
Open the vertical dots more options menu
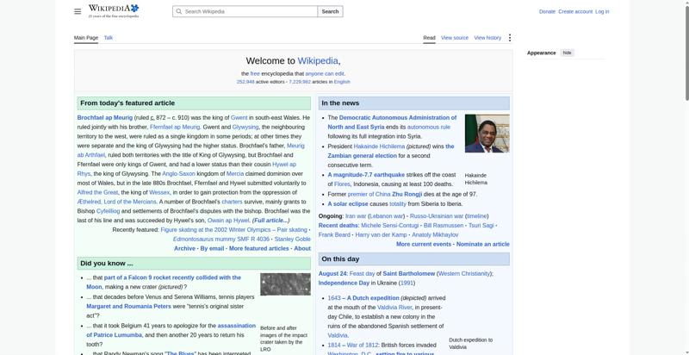(x=510, y=38)
